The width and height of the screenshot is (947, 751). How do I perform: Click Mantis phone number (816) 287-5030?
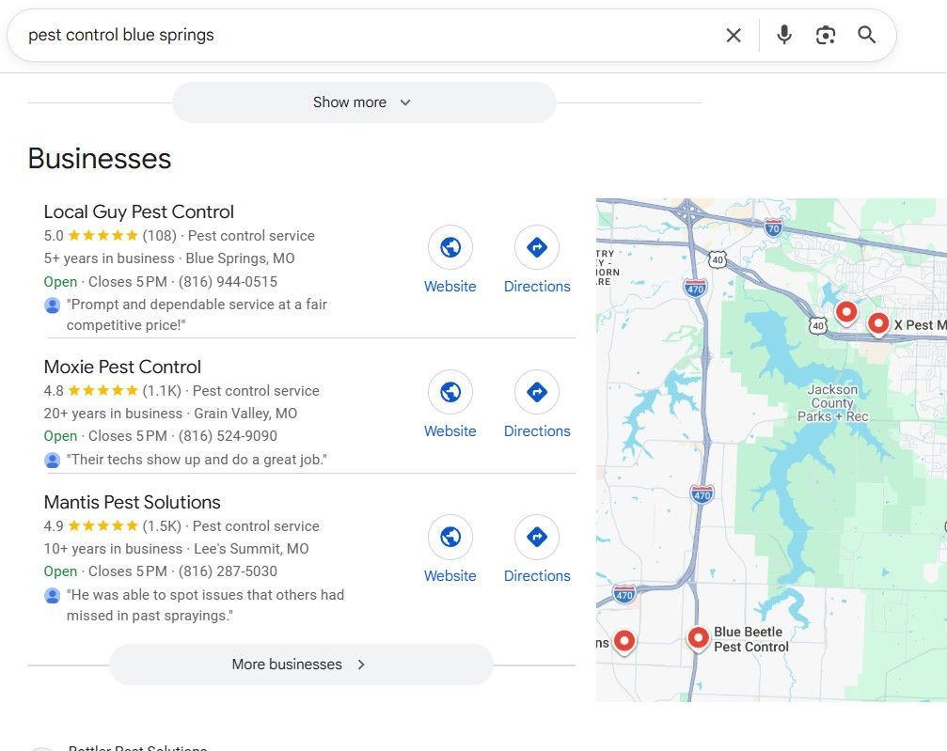228,571
